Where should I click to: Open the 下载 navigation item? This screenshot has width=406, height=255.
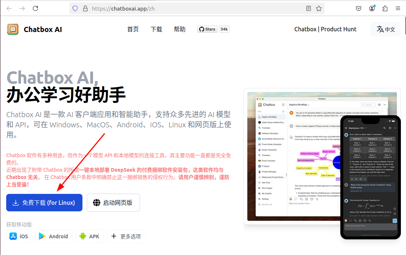coord(156,29)
